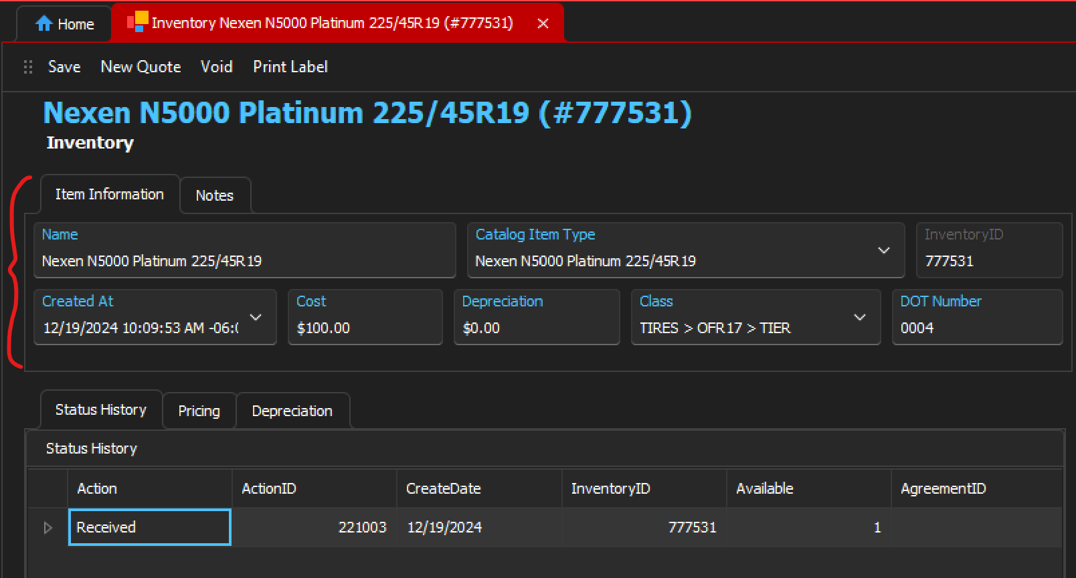Click the toolbar drag handle grip
This screenshot has height=578, width=1076.
point(28,67)
